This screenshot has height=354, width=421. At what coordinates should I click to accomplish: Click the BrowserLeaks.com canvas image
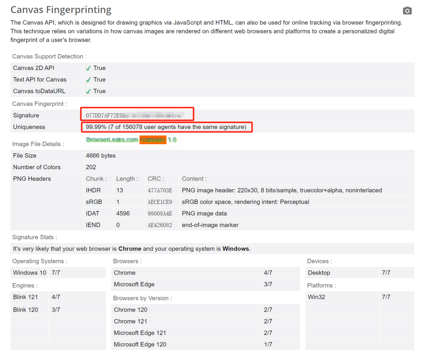pyautogui.click(x=131, y=140)
